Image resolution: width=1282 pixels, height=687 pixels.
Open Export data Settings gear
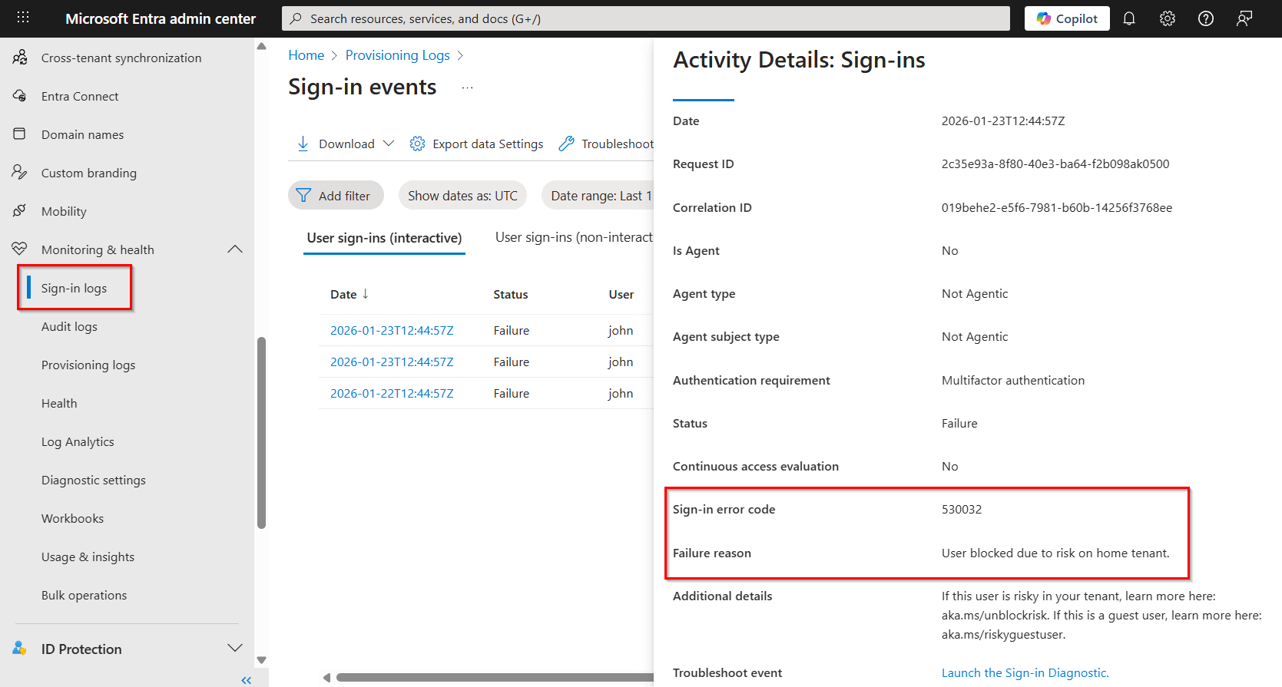tap(417, 144)
